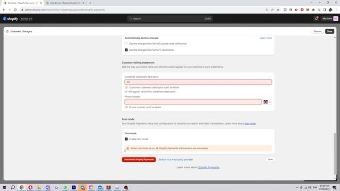Click the bottom Save button
This screenshot has height=191, width=340.
(270, 160)
